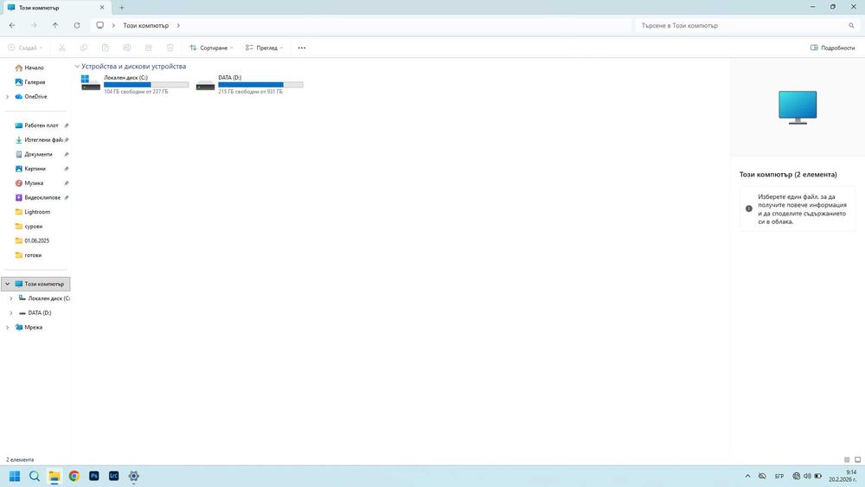Click the Paste clipboard icon
The image size is (865, 487).
pyautogui.click(x=106, y=48)
